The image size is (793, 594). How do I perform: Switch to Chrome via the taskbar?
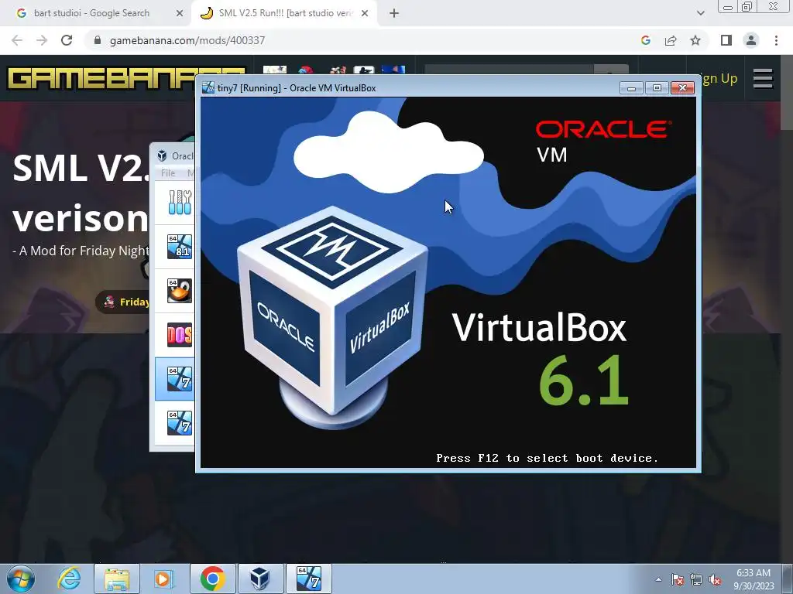212,579
